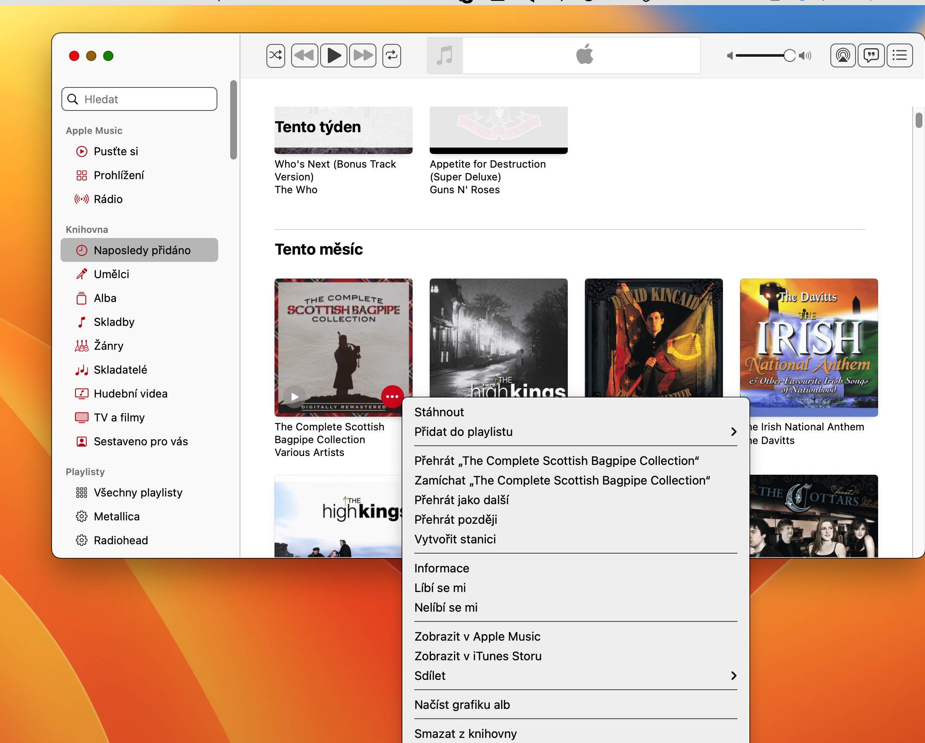Play the Scottish Bagpipe Collection album preview
Image resolution: width=925 pixels, height=743 pixels.
coord(293,396)
